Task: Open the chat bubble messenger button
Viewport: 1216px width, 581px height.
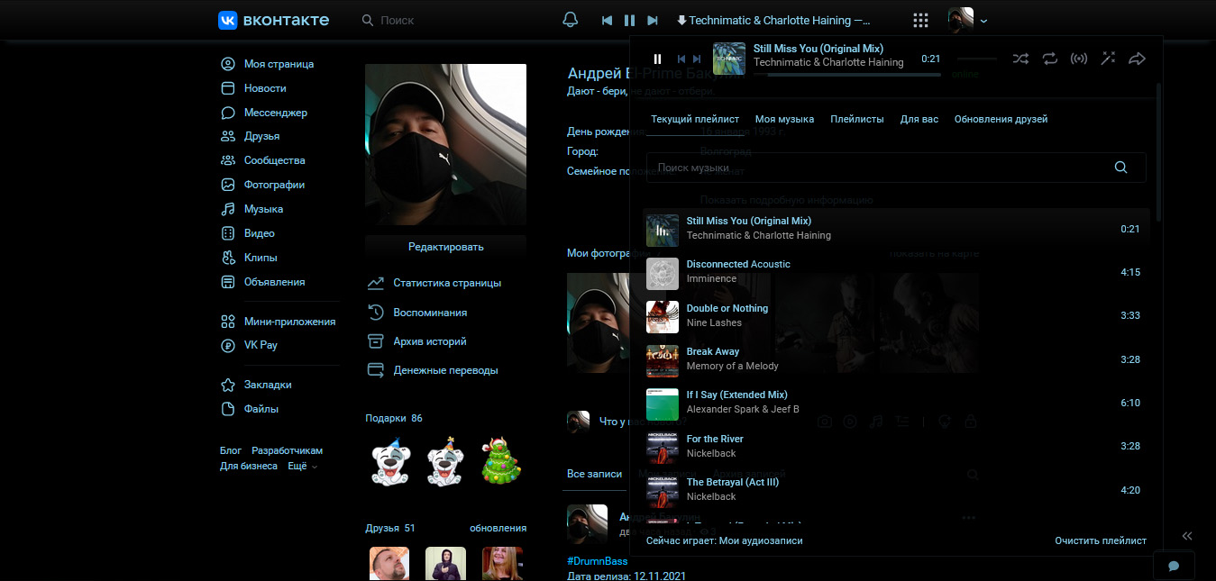Action: coord(1174,566)
